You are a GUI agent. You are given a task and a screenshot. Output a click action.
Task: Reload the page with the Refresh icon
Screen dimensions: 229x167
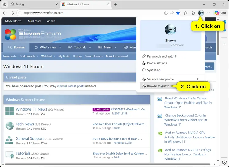12,13
